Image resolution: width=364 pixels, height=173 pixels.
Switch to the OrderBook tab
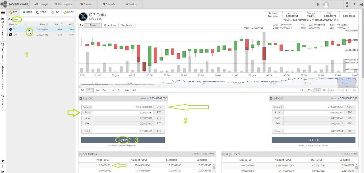tap(110, 25)
